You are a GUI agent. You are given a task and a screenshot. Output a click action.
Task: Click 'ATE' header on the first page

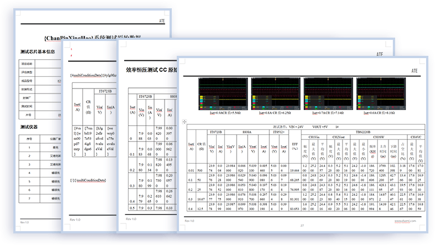pos(162,21)
